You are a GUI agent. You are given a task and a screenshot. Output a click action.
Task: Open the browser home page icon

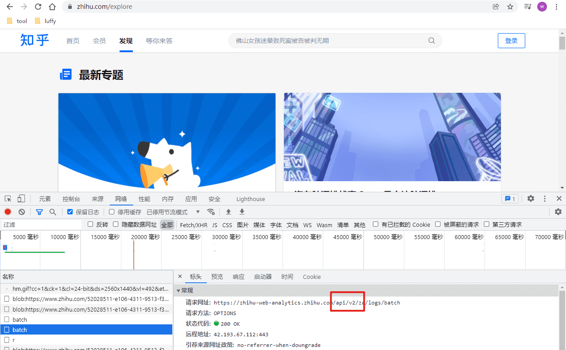pyautogui.click(x=52, y=7)
